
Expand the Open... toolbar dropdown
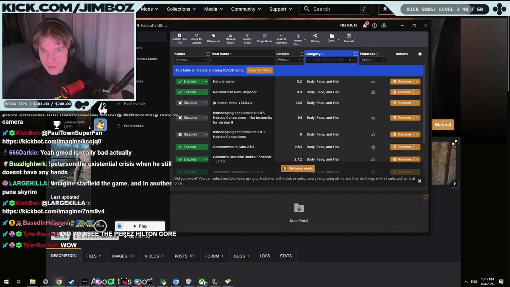(x=338, y=39)
